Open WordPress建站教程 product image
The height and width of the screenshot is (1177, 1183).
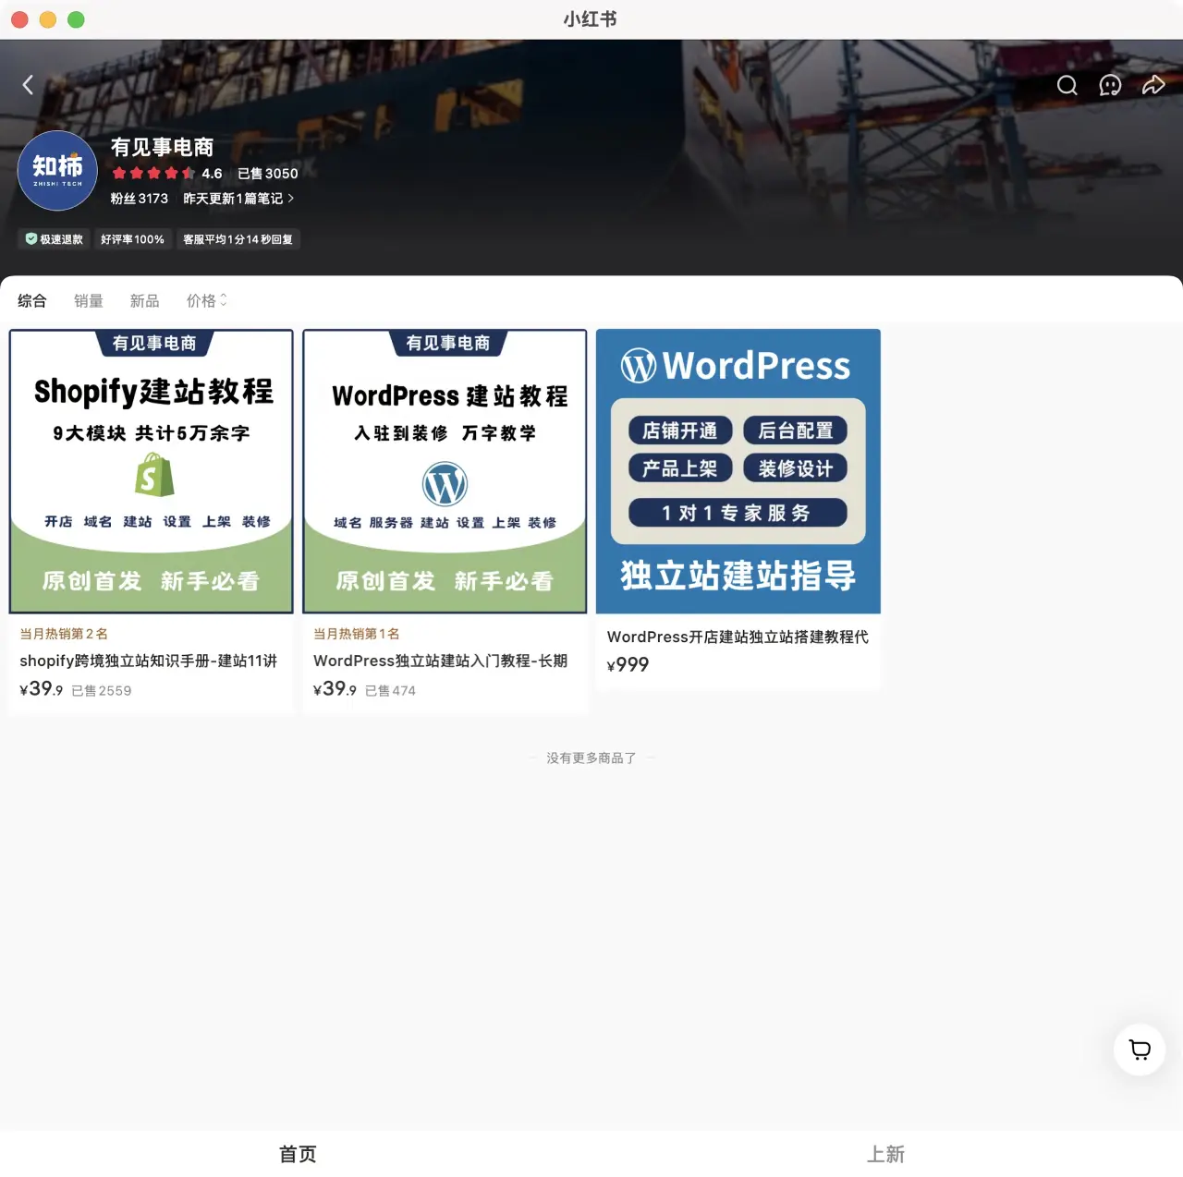(x=445, y=471)
